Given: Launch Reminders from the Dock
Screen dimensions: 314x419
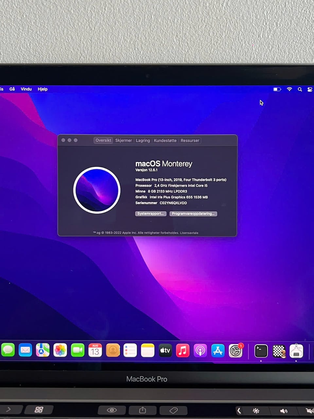Looking at the screenshot, I should pyautogui.click(x=130, y=350).
